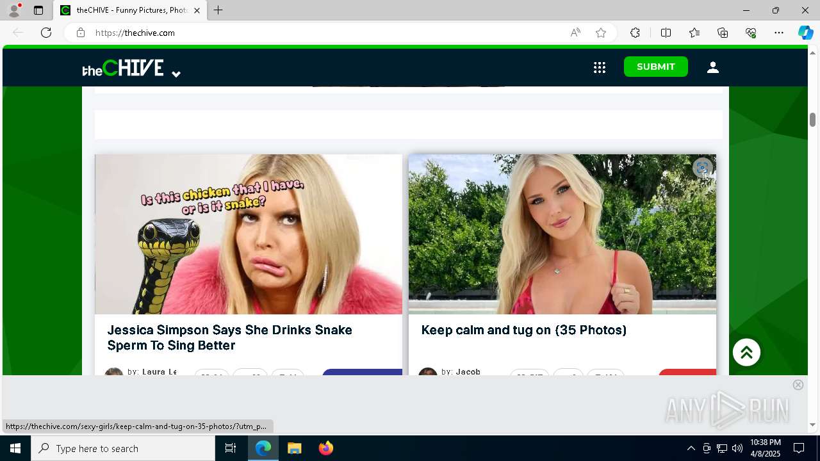820x461 pixels.
Task: Open author Jacob link
Action: tap(468, 372)
